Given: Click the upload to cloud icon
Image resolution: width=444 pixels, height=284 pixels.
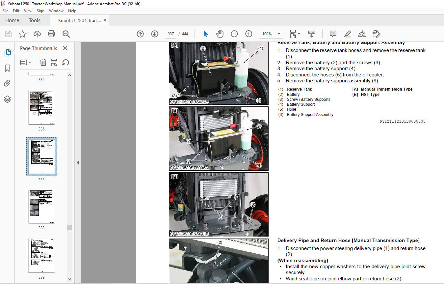Looking at the screenshot, I should point(37,34).
